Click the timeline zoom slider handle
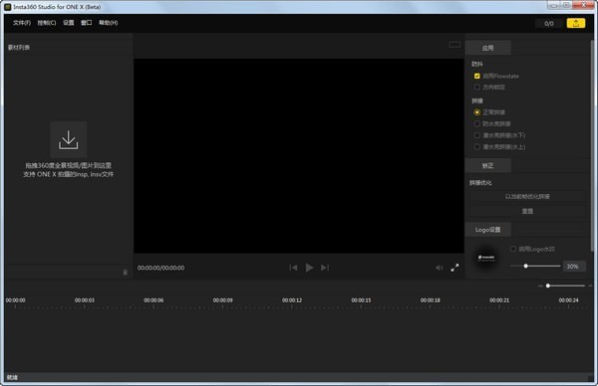 click(x=548, y=286)
